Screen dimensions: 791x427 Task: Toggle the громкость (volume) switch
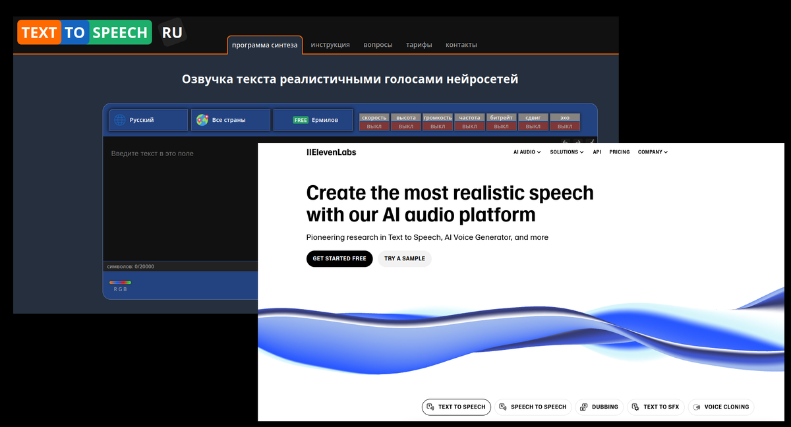tap(438, 122)
